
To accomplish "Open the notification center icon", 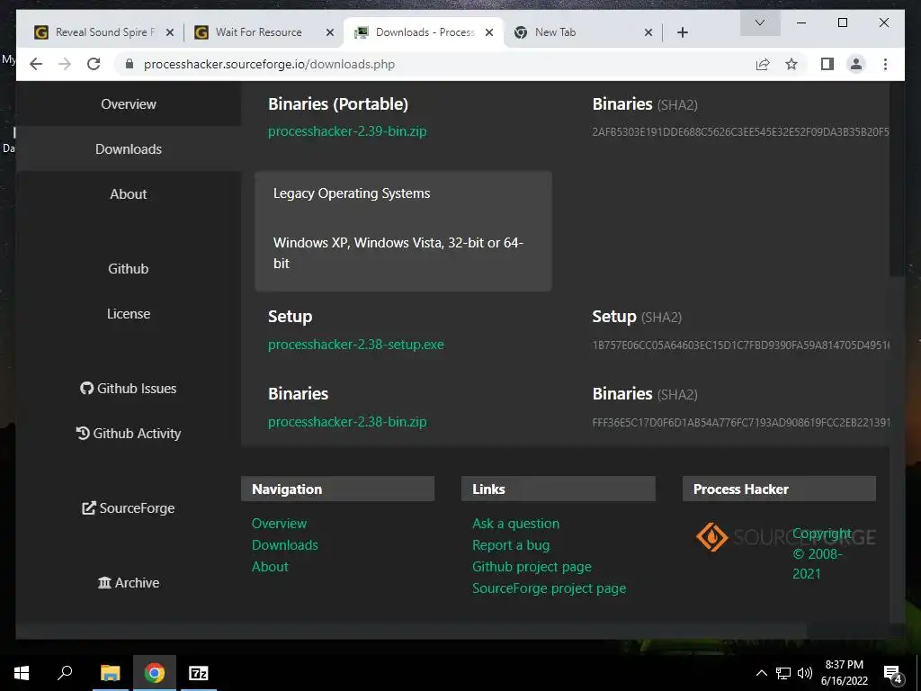I will coord(893,674).
